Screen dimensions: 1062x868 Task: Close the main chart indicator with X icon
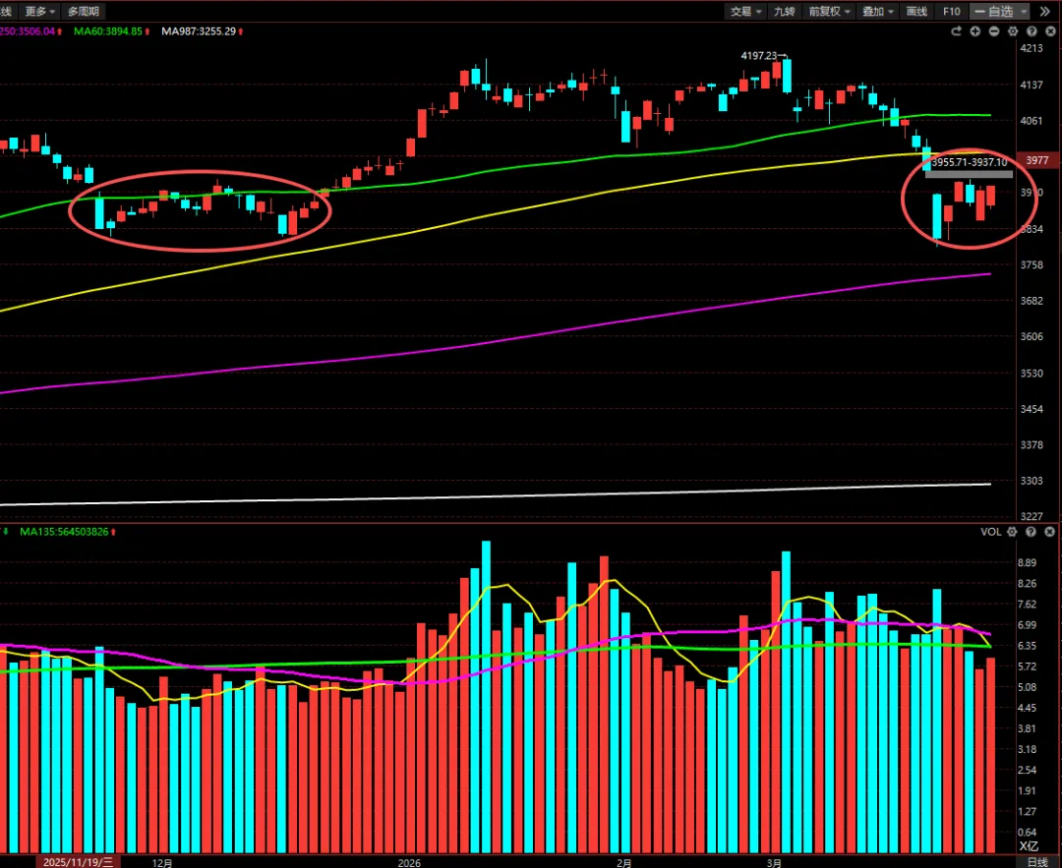point(1050,31)
